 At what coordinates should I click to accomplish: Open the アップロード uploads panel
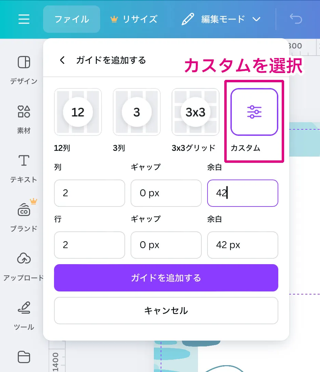pyautogui.click(x=24, y=267)
